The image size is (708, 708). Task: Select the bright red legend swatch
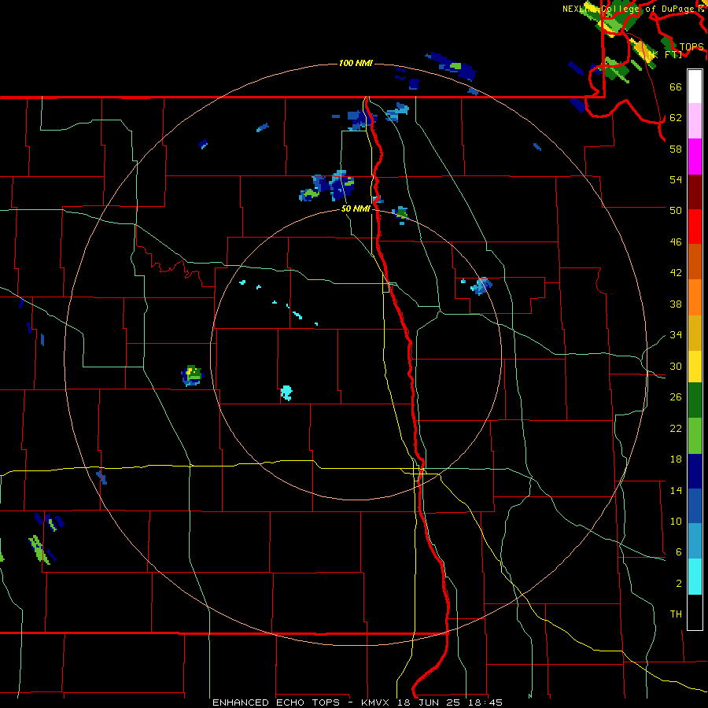695,227
